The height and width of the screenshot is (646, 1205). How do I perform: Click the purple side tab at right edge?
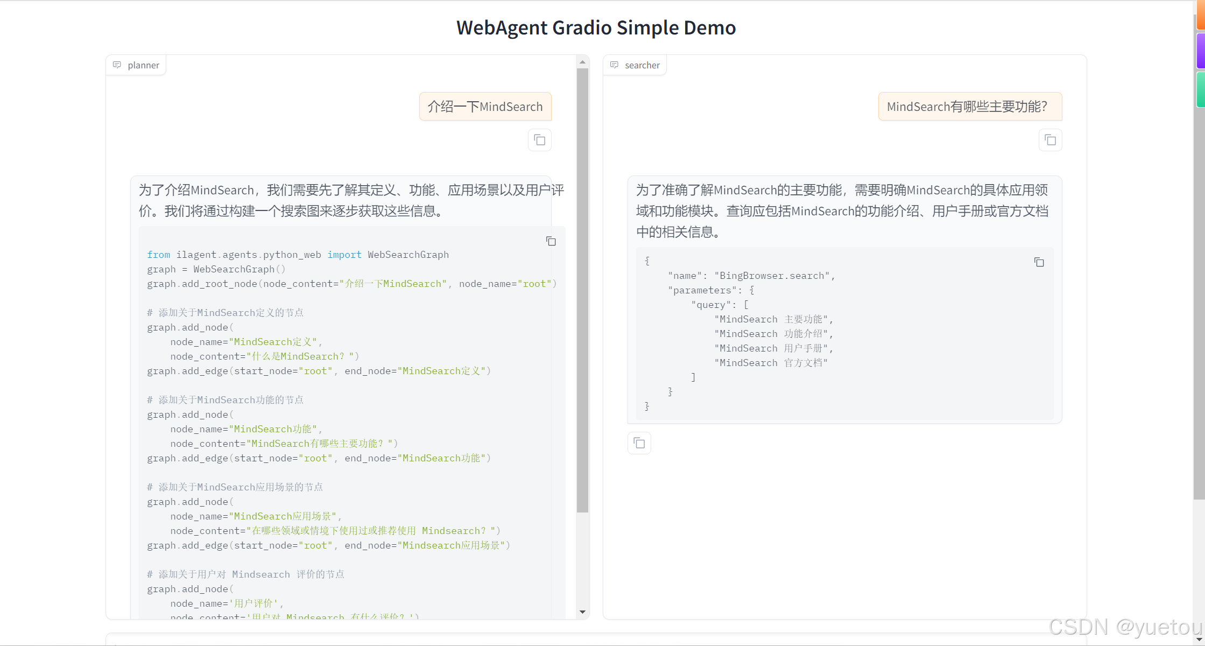point(1200,51)
